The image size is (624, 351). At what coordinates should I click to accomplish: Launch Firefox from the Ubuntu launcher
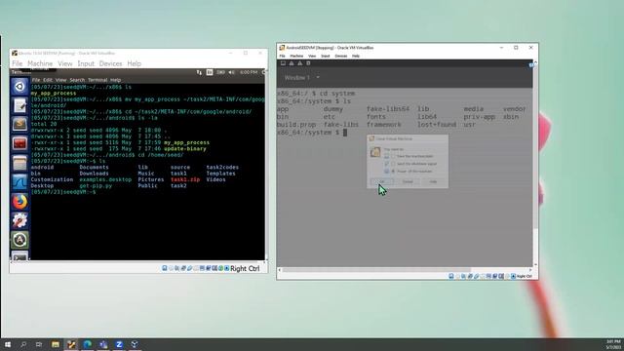pyautogui.click(x=19, y=202)
